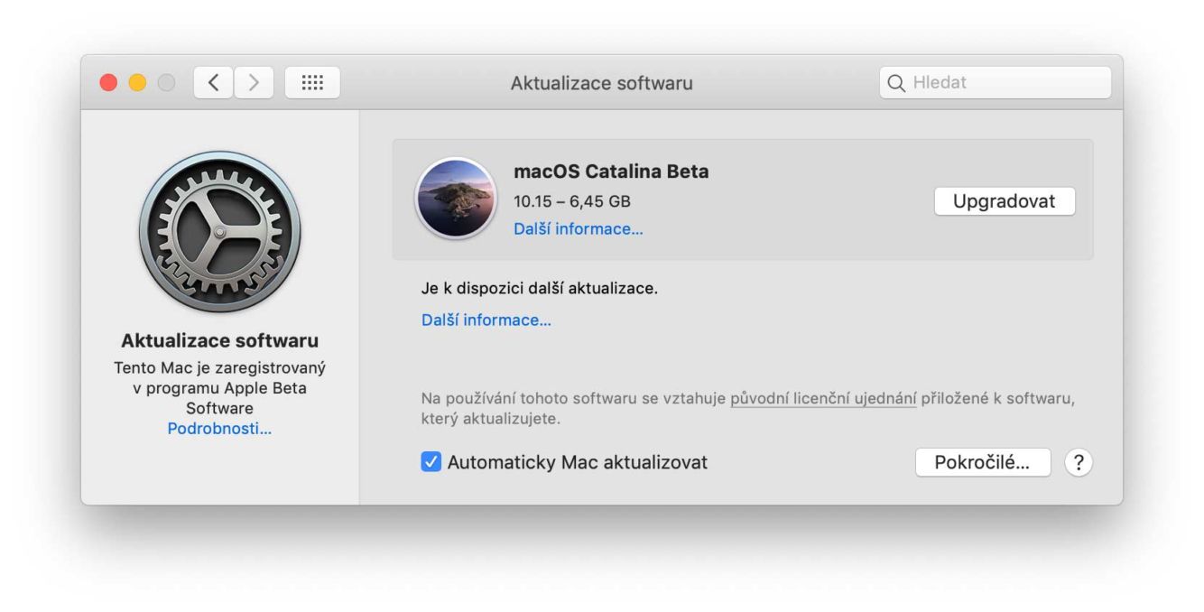Open the původní licenční ujednání link
Image resolution: width=1204 pixels, height=612 pixels.
pyautogui.click(x=823, y=398)
